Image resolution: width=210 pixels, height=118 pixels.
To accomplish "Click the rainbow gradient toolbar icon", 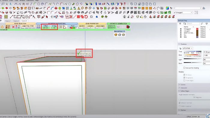I will point(167,8).
